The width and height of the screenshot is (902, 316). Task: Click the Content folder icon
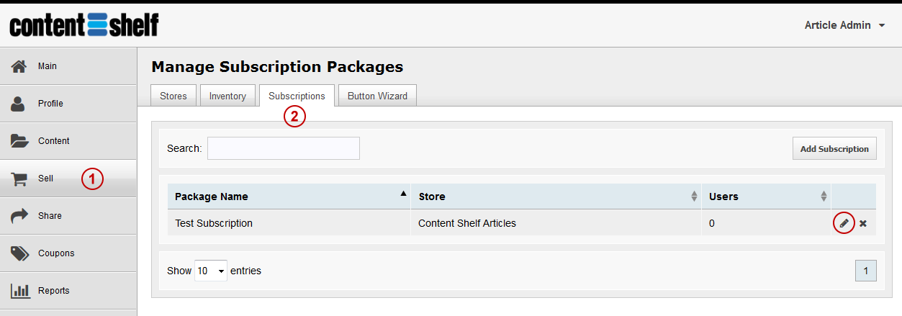pyautogui.click(x=19, y=141)
